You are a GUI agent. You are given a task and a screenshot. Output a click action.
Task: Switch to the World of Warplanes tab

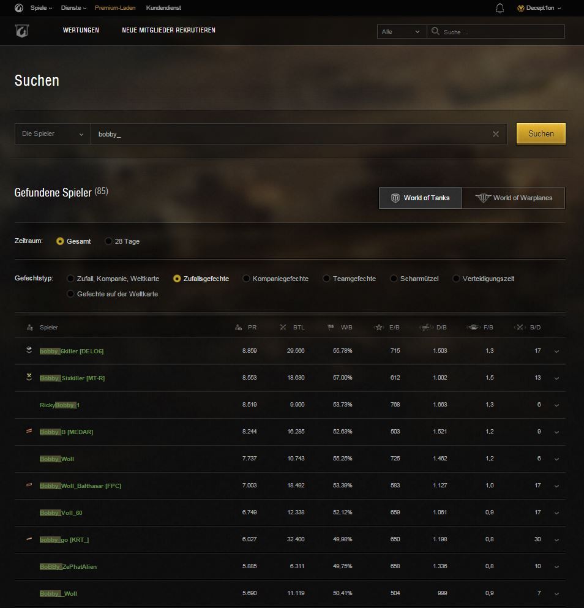513,198
